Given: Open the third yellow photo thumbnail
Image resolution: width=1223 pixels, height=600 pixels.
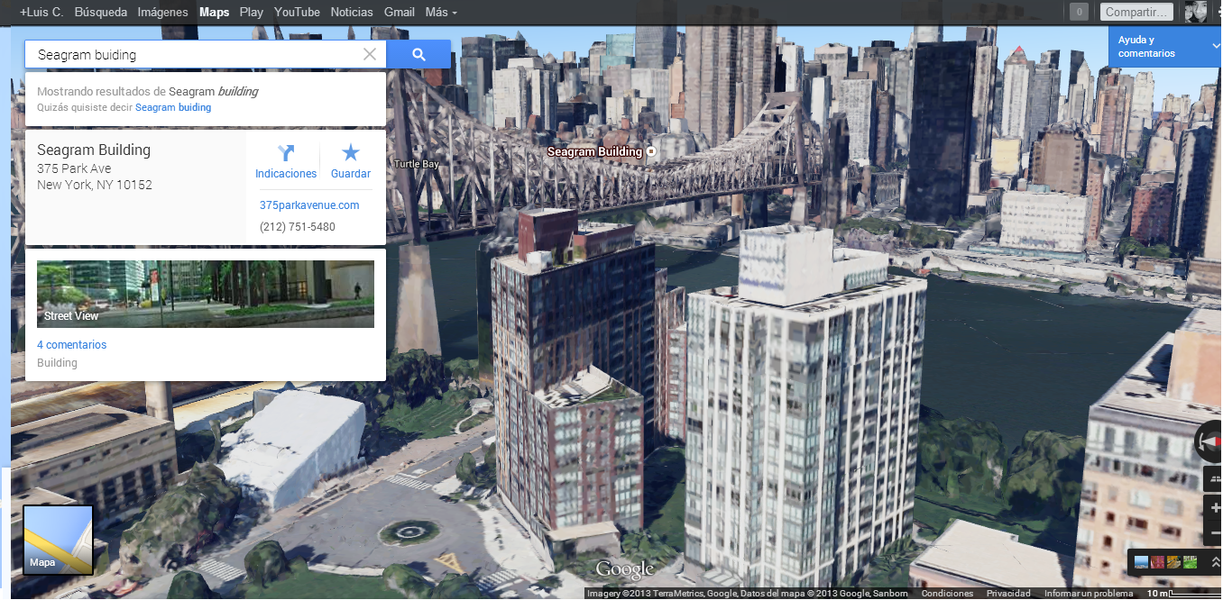Looking at the screenshot, I should [1174, 562].
